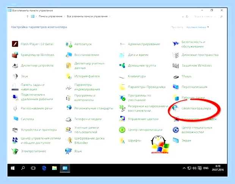Expand the Крупные значки view dropdown
This screenshot has height=184, width=235.
click(197, 27)
